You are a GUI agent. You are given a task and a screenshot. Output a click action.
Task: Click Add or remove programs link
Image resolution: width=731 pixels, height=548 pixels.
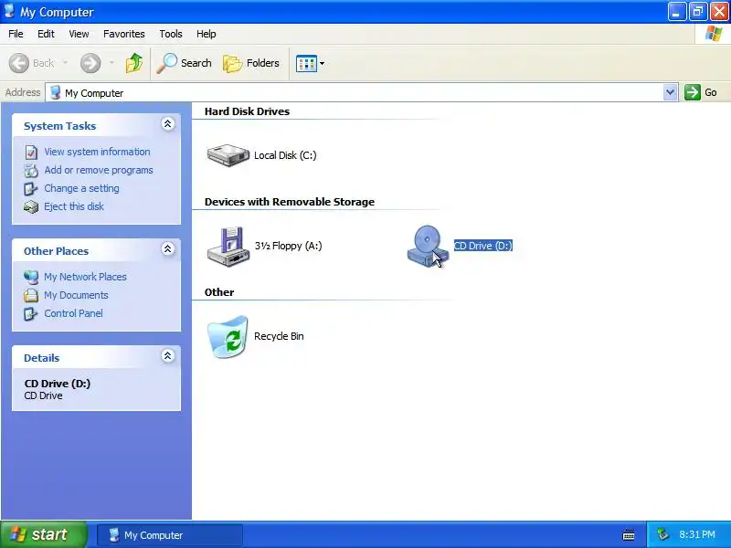(99, 170)
